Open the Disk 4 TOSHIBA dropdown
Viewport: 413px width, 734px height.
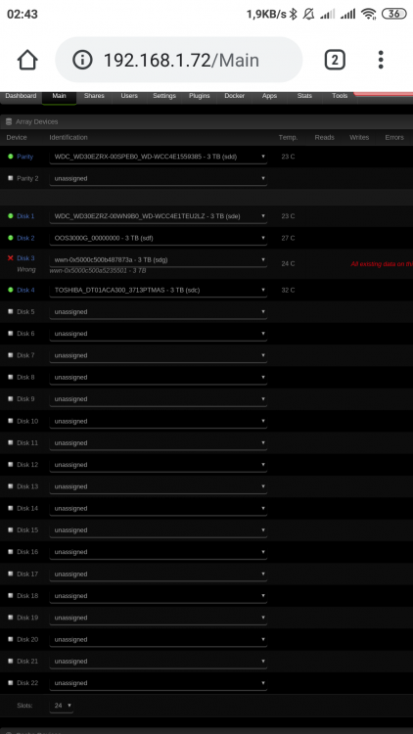(159, 291)
